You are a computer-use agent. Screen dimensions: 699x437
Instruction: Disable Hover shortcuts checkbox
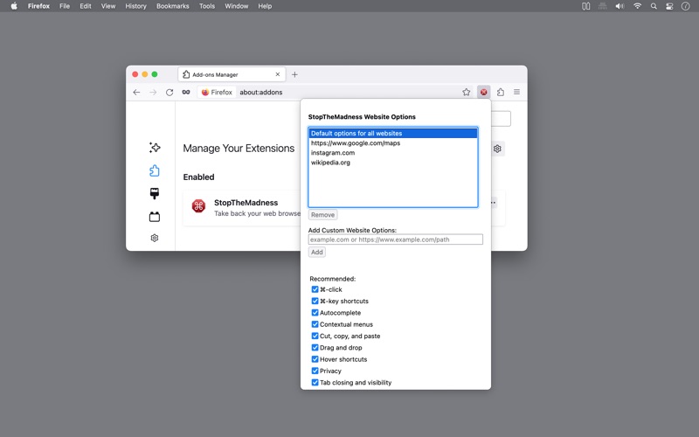tap(315, 359)
